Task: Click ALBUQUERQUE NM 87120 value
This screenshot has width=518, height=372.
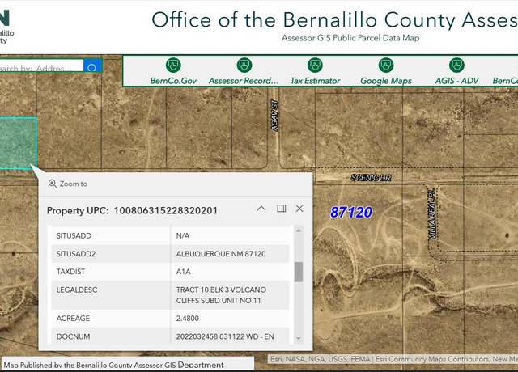Action: point(221,254)
